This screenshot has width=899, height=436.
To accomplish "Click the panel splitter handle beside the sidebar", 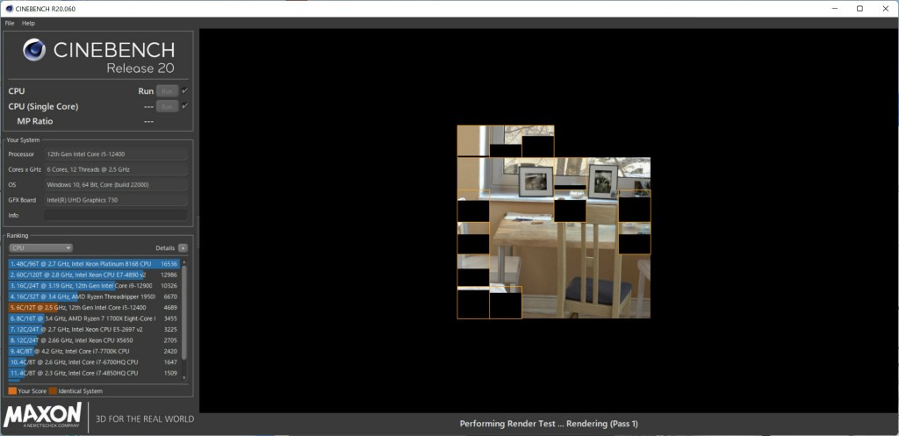I will 198,232.
